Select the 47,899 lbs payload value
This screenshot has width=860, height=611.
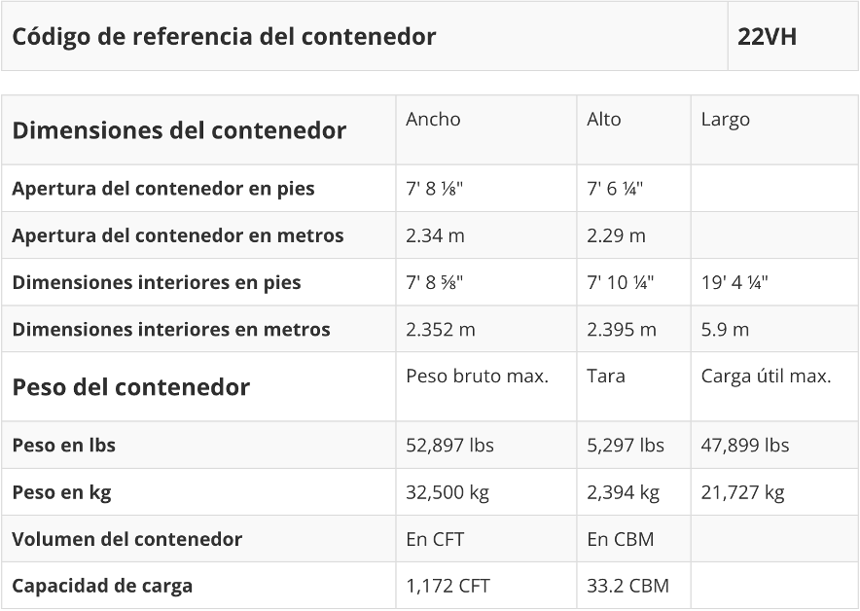[x=744, y=446]
